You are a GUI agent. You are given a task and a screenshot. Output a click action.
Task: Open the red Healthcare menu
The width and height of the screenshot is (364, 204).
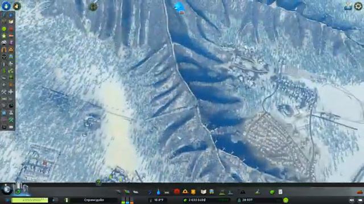tap(177, 192)
